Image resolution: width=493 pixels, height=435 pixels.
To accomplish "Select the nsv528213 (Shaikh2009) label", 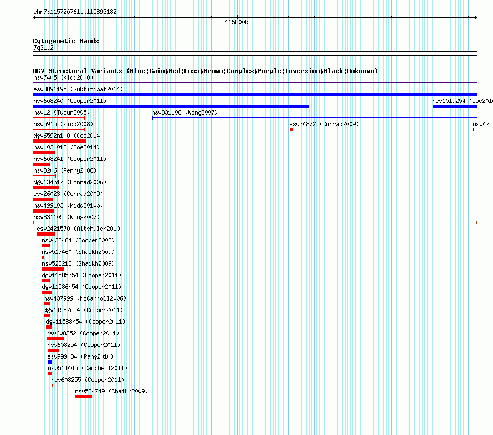I will [x=78, y=263].
